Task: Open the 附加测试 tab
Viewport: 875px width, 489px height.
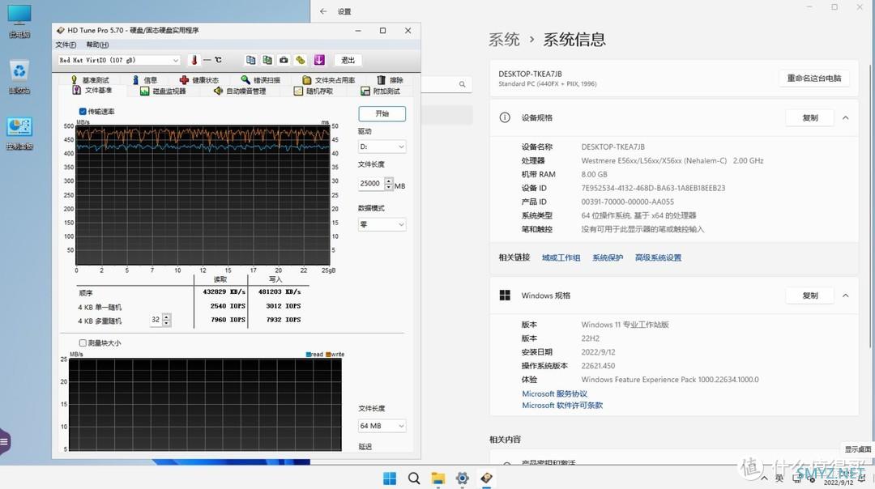Action: coord(380,91)
